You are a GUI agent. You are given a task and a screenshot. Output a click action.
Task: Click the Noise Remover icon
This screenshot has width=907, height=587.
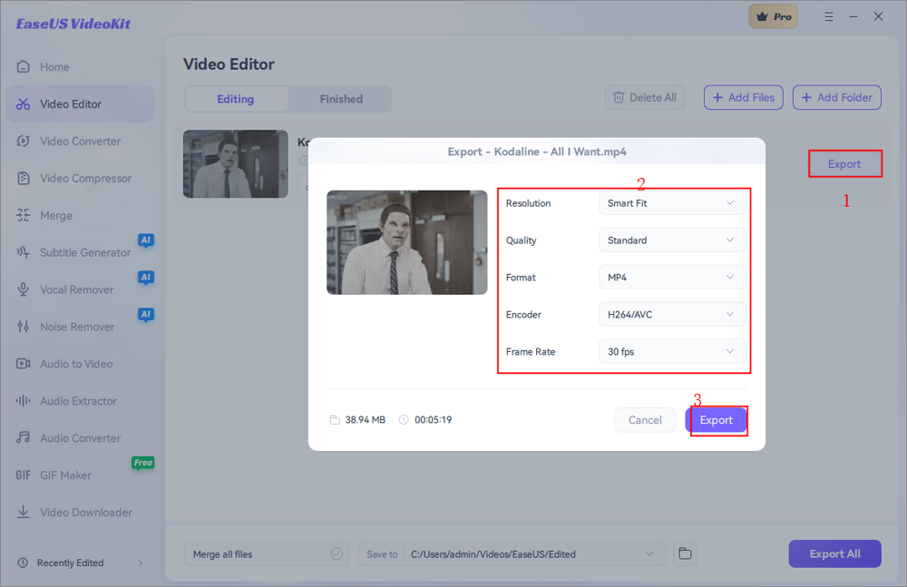pyautogui.click(x=24, y=327)
